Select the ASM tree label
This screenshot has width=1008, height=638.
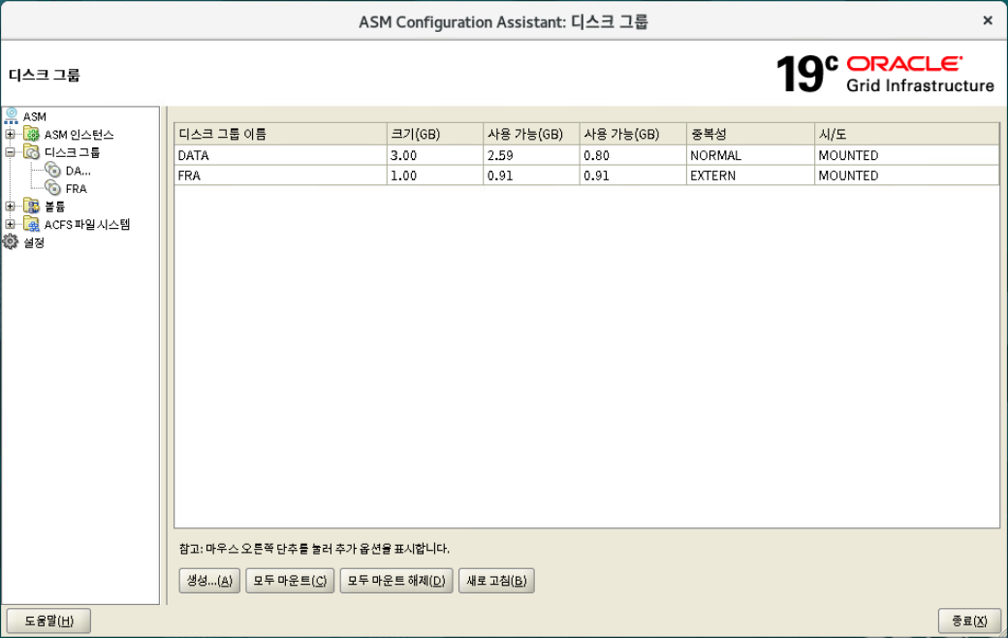[x=35, y=117]
